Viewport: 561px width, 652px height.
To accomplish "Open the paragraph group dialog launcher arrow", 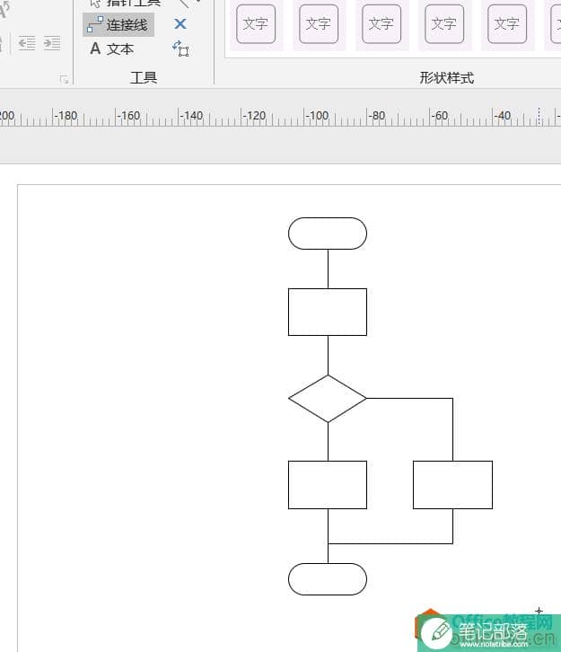I will pyautogui.click(x=64, y=79).
